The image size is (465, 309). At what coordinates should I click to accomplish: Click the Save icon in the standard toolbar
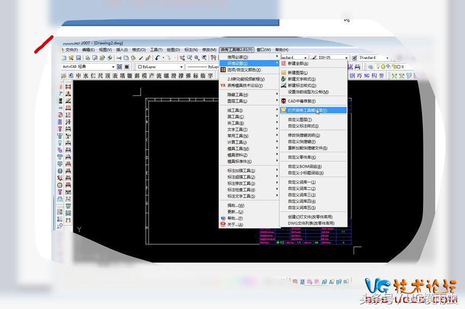[79, 58]
